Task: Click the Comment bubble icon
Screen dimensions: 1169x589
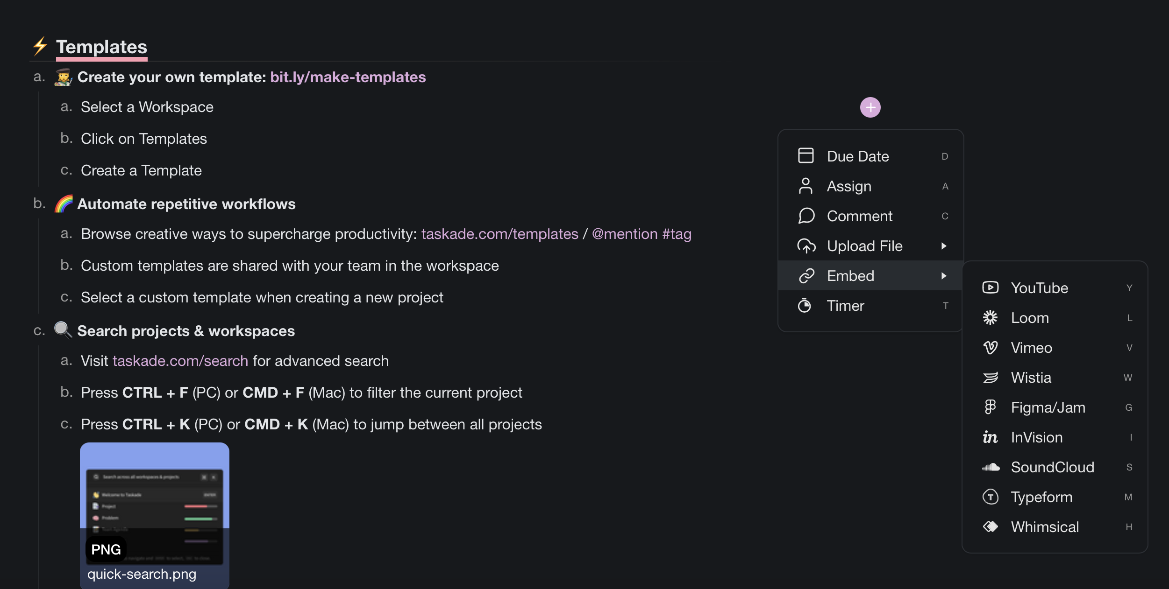Action: coord(806,216)
